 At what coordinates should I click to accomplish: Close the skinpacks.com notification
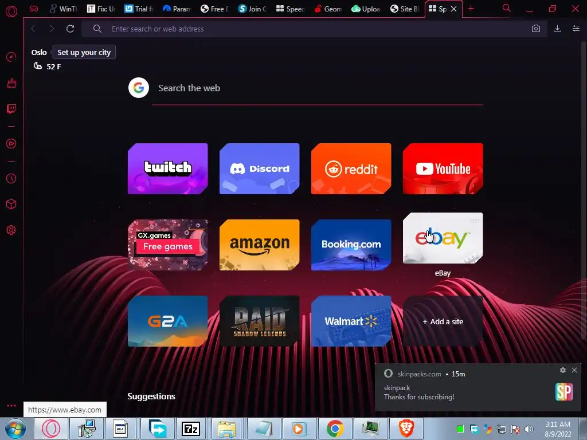574,370
